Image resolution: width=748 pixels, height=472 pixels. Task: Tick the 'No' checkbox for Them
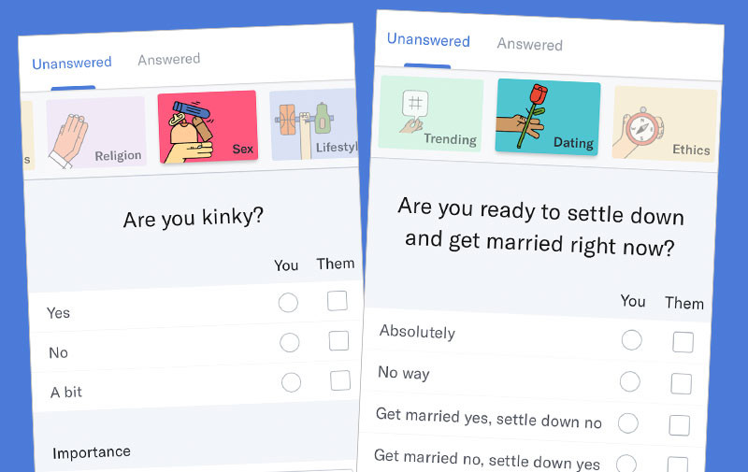tap(338, 340)
